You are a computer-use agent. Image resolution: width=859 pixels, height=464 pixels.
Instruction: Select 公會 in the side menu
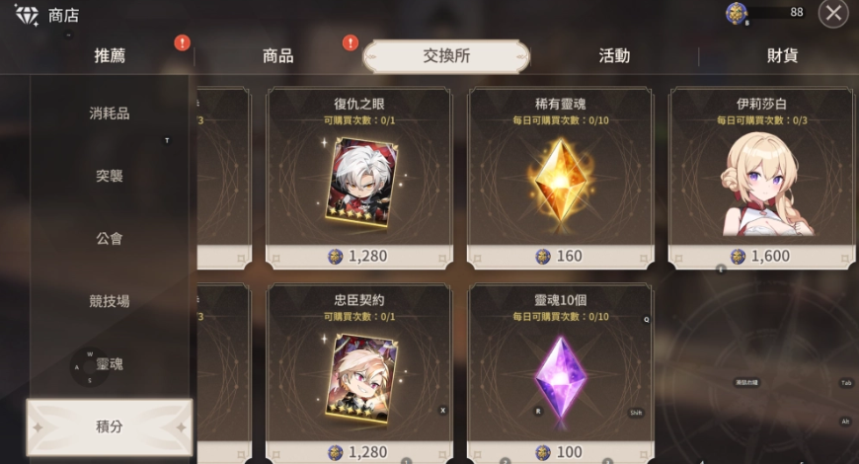click(110, 238)
